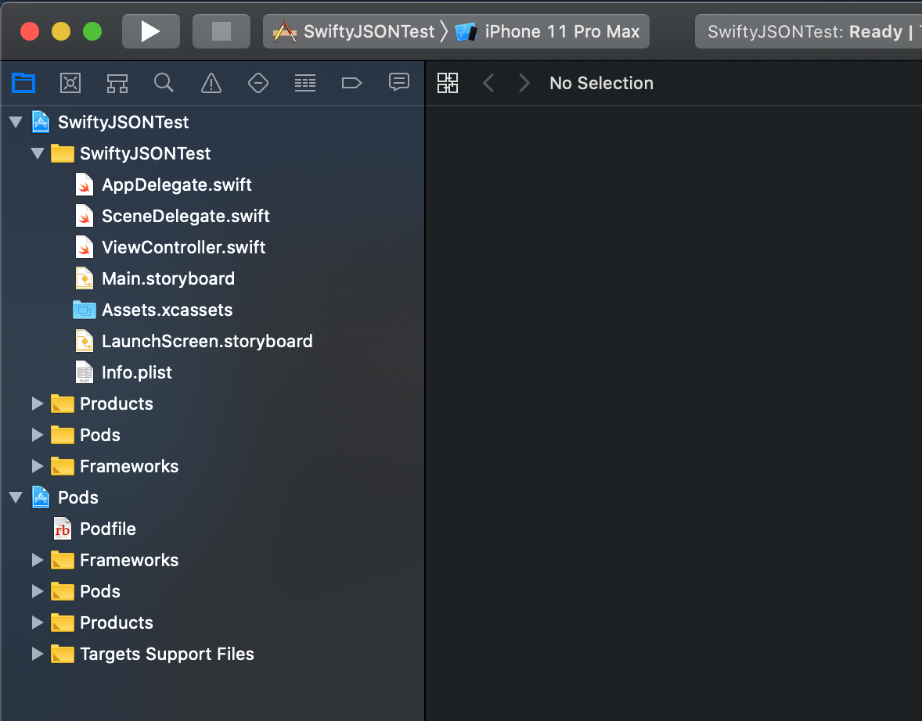Go back in editor history
922x721 pixels.
488,83
